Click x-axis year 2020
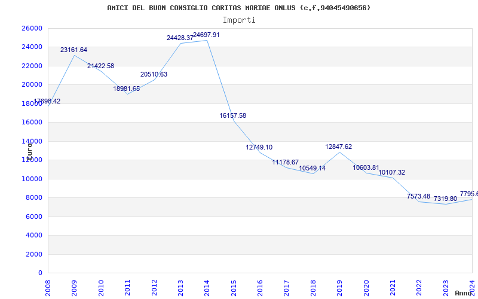Screen dimensions: 478x299 tap(366, 288)
